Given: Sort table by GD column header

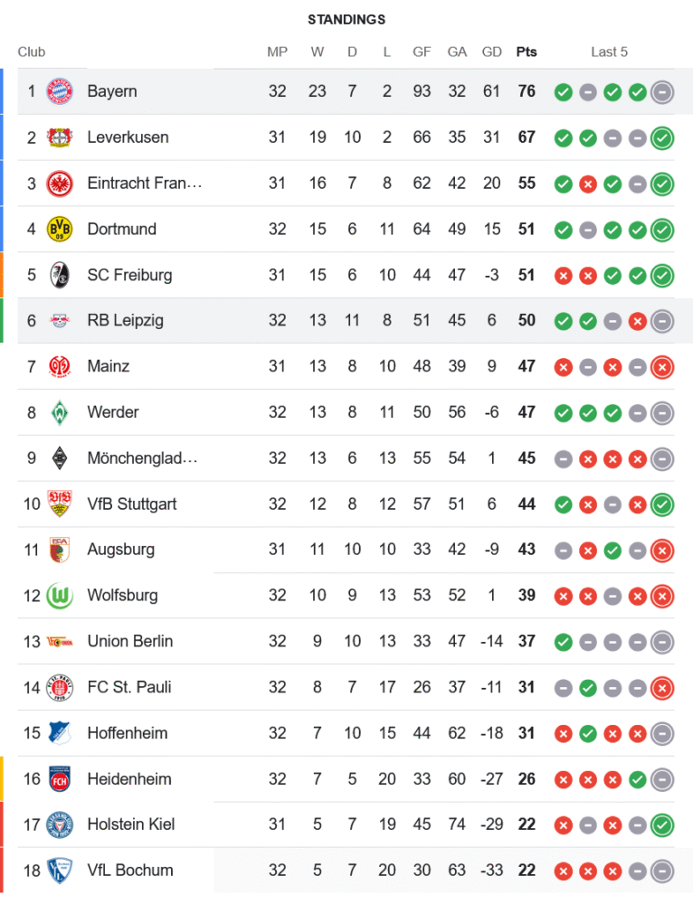Looking at the screenshot, I should 491,52.
